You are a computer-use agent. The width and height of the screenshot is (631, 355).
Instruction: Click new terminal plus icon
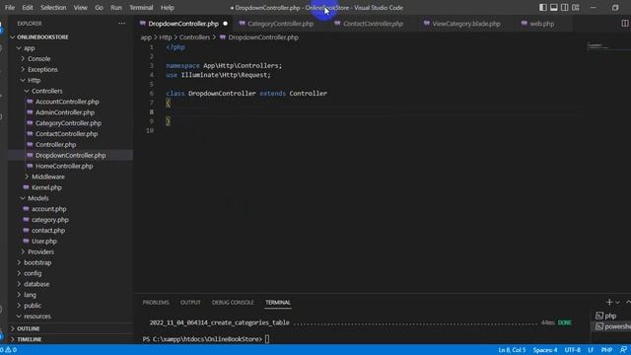(609, 302)
